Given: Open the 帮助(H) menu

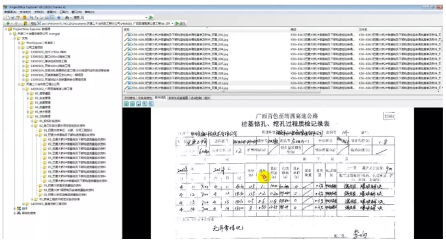Looking at the screenshot, I should pos(90,12).
